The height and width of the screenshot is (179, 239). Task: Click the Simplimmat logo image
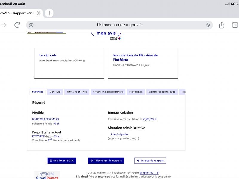(x=47, y=175)
